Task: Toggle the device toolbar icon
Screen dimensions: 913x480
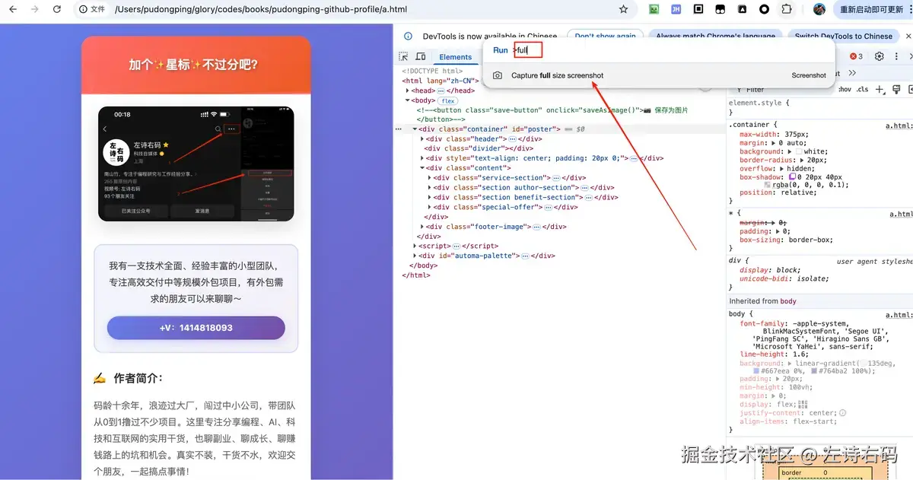Action: tap(421, 56)
